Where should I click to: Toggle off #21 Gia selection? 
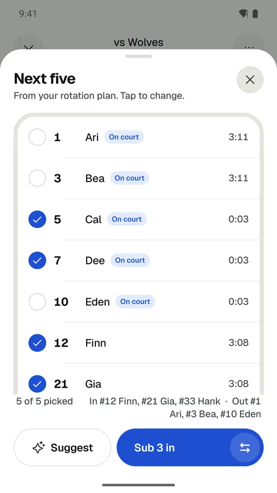tap(37, 384)
